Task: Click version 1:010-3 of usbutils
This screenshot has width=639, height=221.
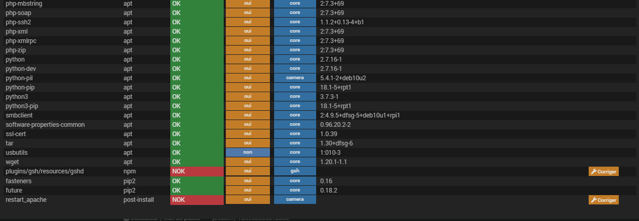Action: (330, 152)
